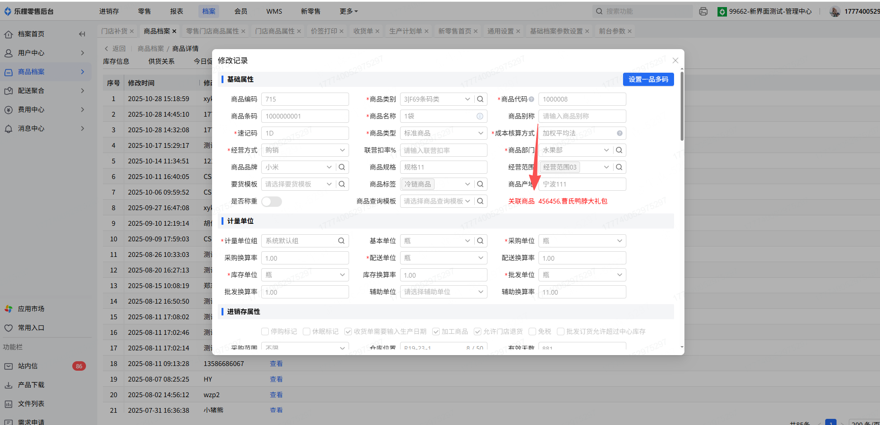Click search icon next to 商品标签
The image size is (880, 425).
point(480,184)
